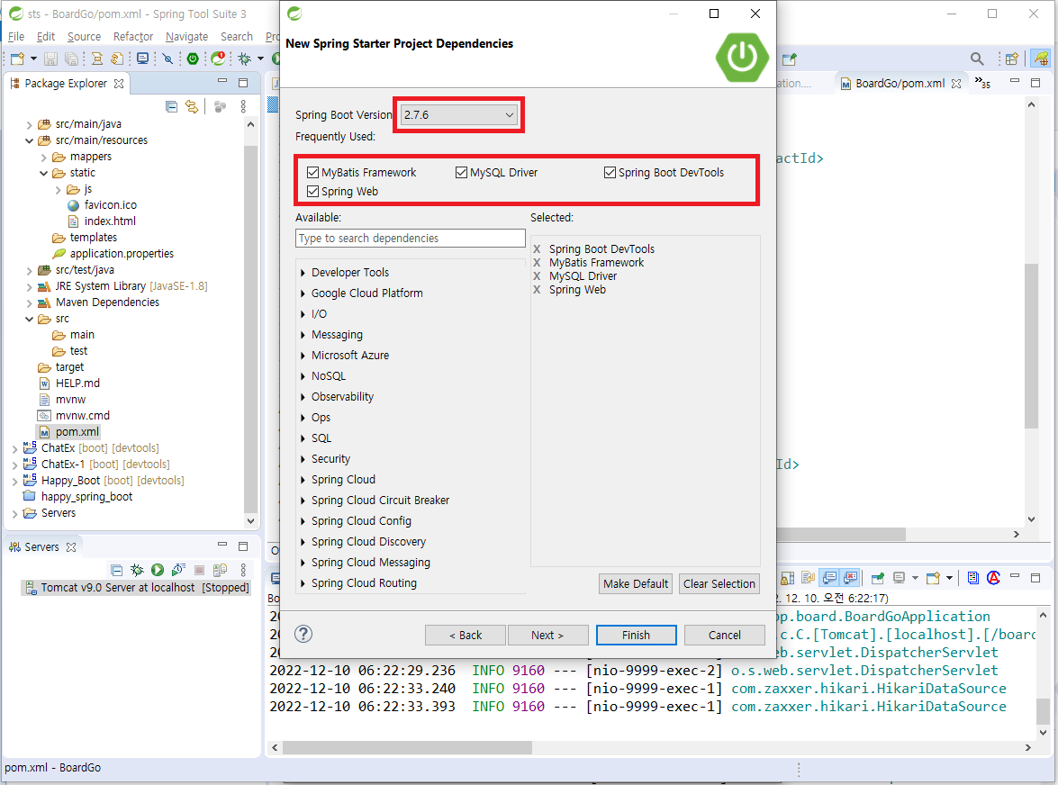The width and height of the screenshot is (1058, 785).
Task: Open the File menu
Action: 16,36
